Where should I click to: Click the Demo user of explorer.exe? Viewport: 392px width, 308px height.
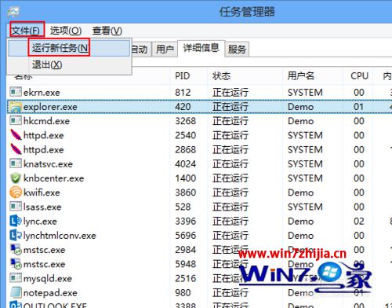click(300, 107)
